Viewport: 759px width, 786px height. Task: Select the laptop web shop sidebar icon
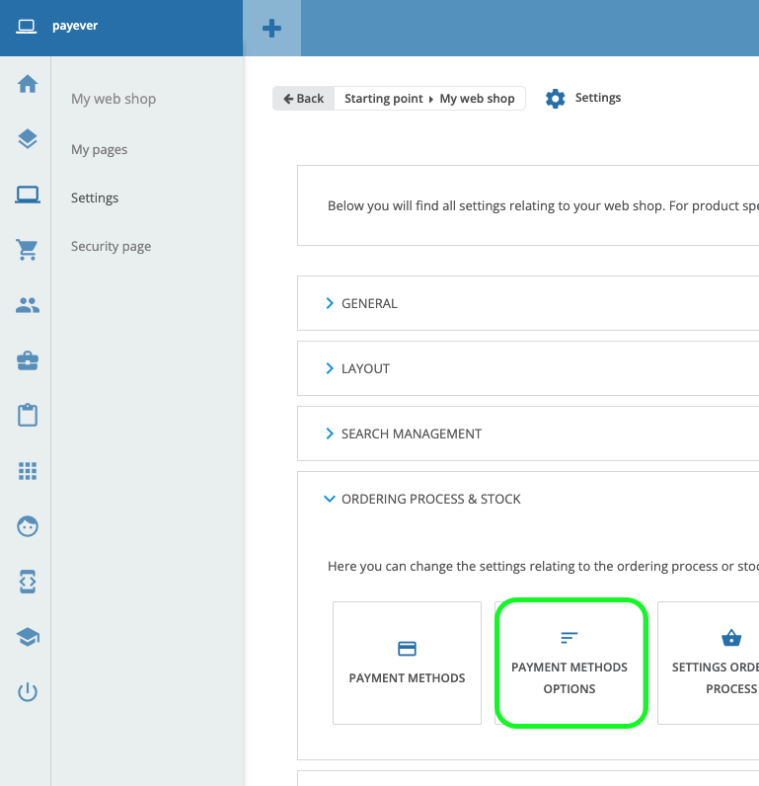tap(28, 195)
